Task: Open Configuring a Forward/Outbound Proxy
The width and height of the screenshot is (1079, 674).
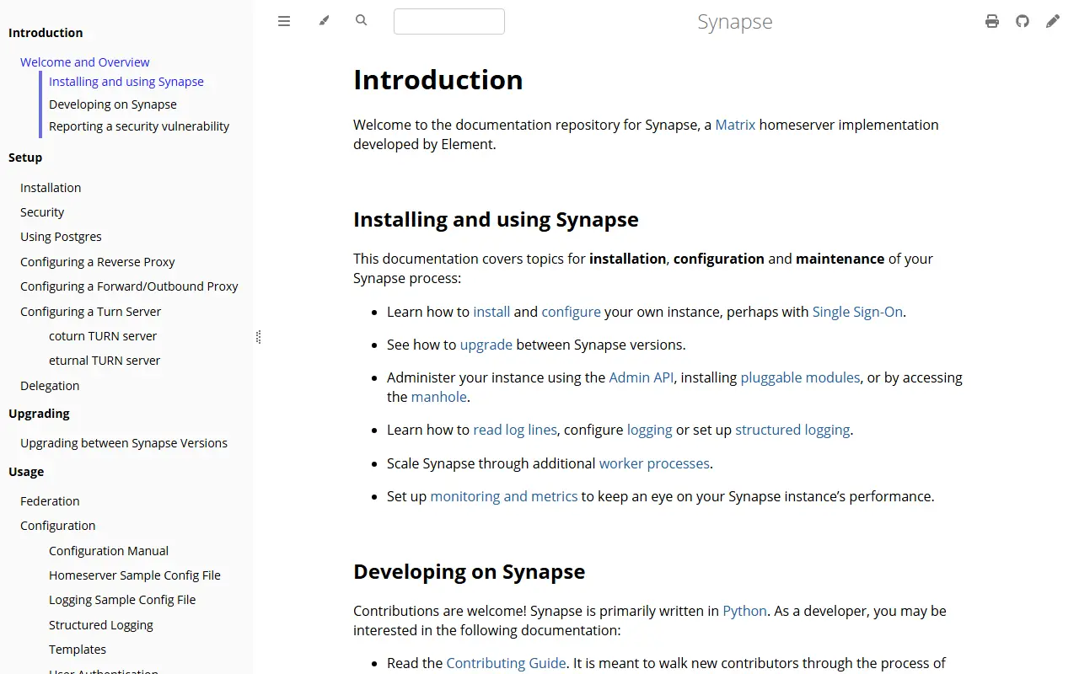Action: pyautogui.click(x=129, y=286)
